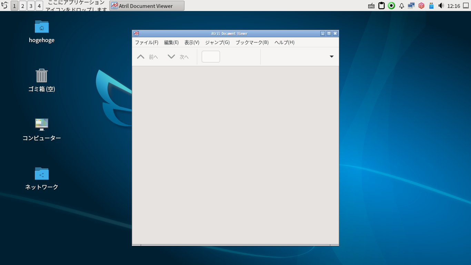Open the 編集(E) menu
The height and width of the screenshot is (265, 471).
(x=171, y=42)
